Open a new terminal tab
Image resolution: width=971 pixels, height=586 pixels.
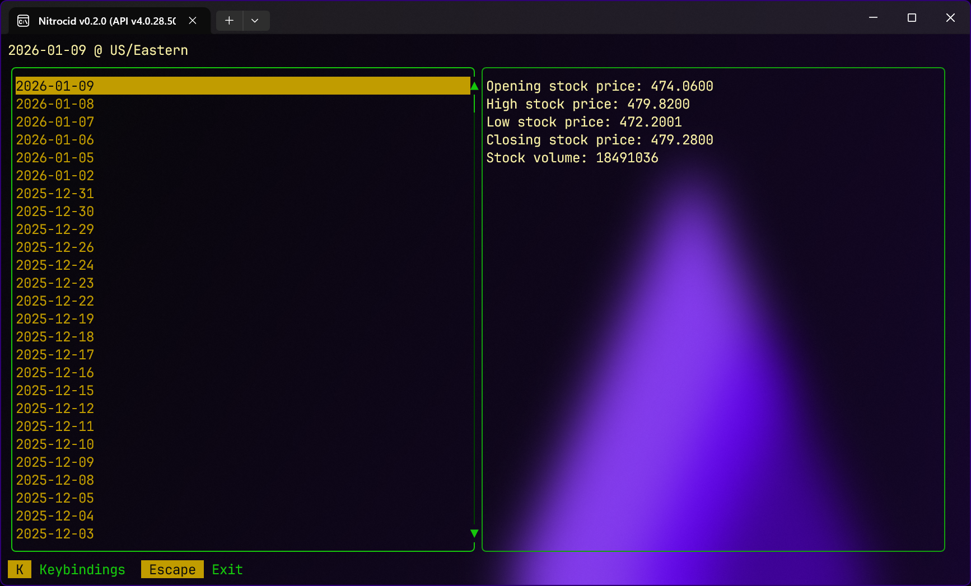tap(229, 21)
